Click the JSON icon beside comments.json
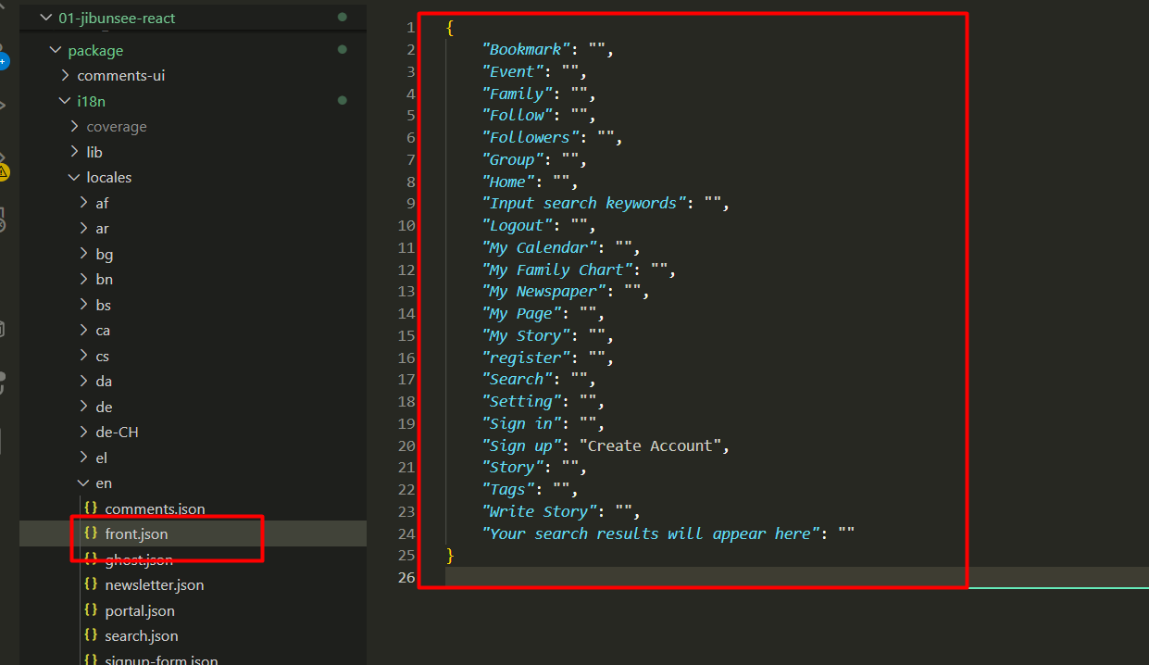Viewport: 1149px width, 665px height. point(90,508)
